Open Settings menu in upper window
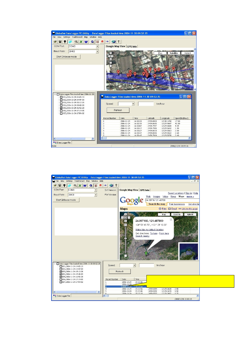The height and width of the screenshot is (356, 252). point(67,37)
